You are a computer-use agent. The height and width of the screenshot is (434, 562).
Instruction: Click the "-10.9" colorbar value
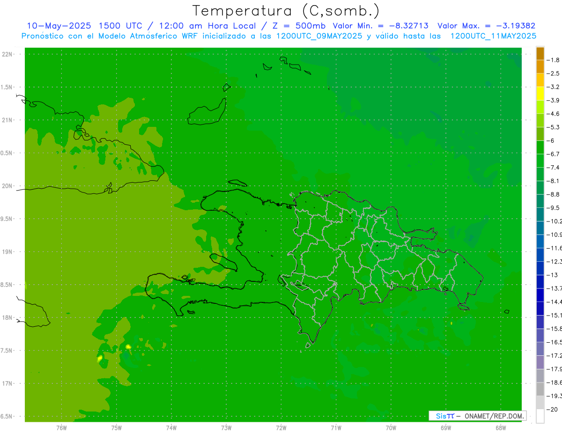tap(555, 235)
